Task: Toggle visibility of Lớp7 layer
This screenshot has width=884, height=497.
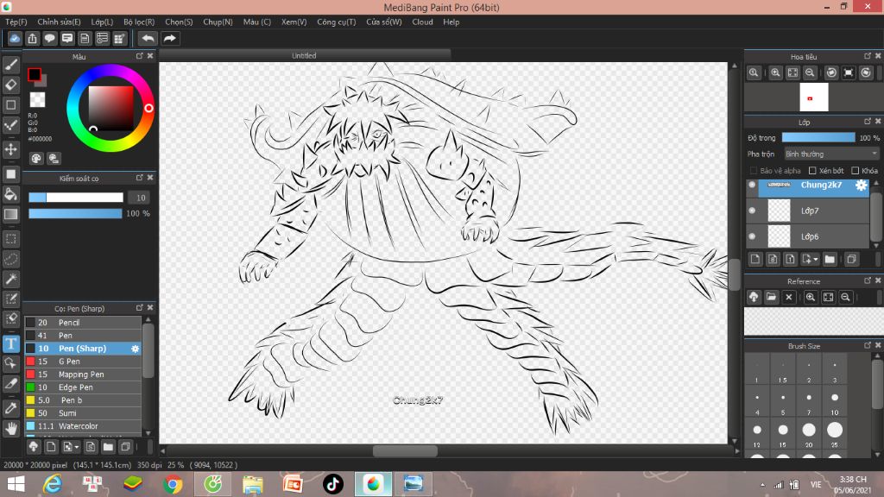Action: [x=752, y=211]
